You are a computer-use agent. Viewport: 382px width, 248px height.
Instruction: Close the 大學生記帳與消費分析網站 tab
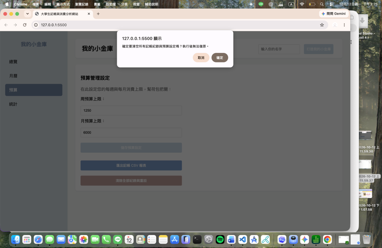click(x=89, y=14)
